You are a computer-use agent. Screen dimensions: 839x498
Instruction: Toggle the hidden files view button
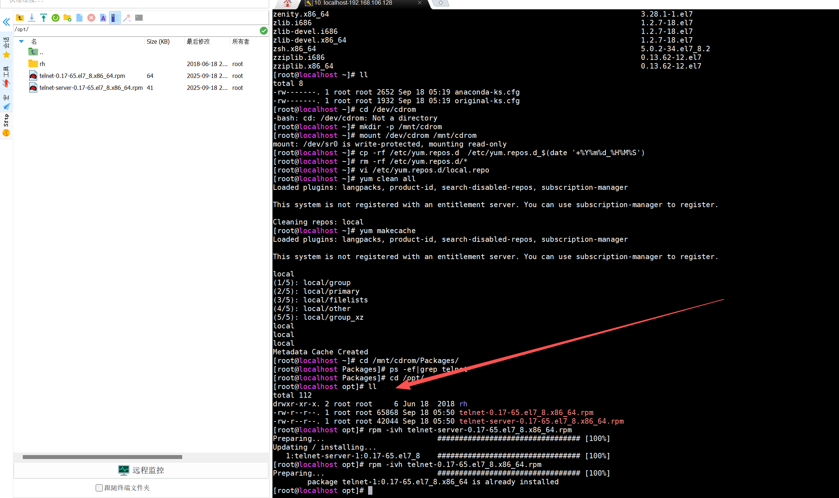(x=115, y=18)
